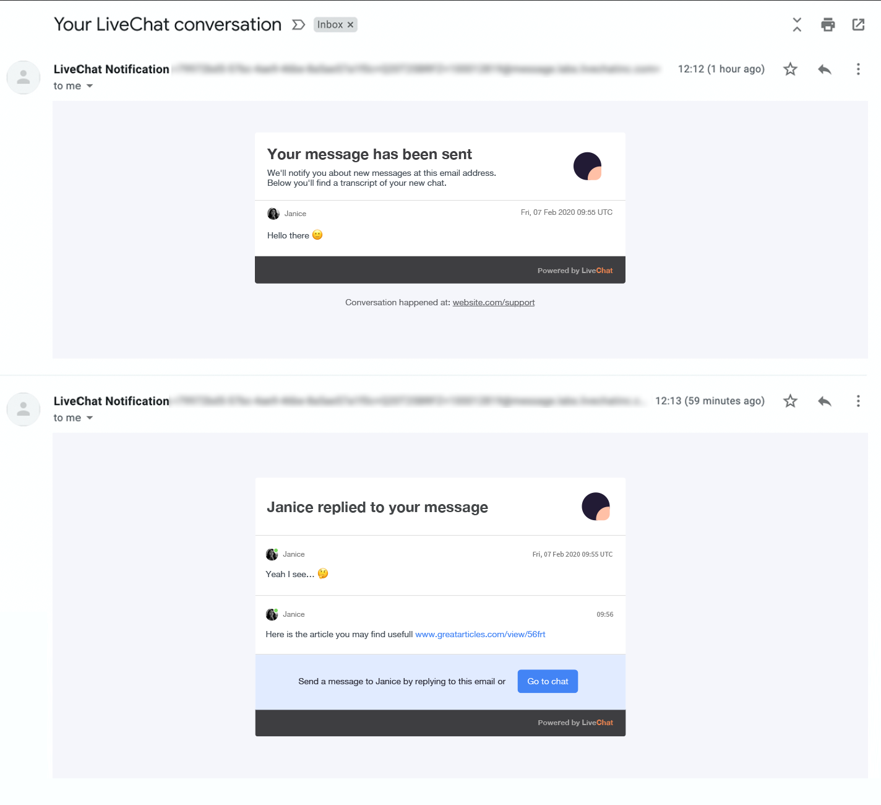This screenshot has height=805, width=881.
Task: Star the first LiveChat Notification email
Action: [789, 69]
